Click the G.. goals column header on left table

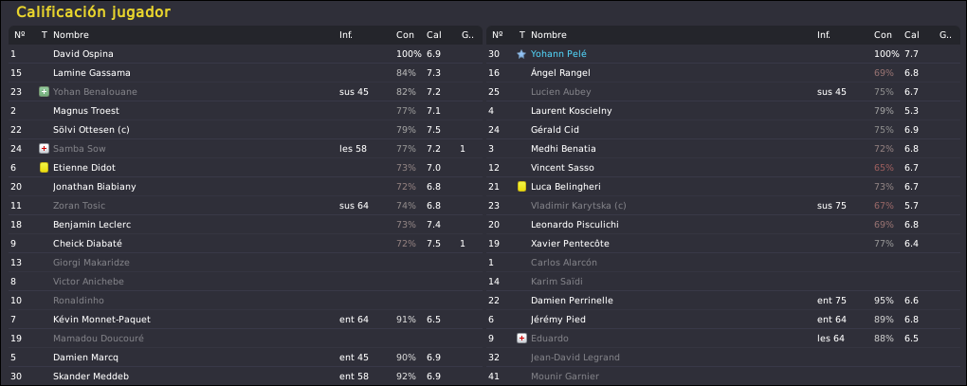[468, 35]
